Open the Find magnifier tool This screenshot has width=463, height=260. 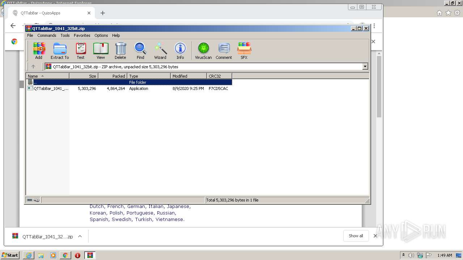[140, 51]
